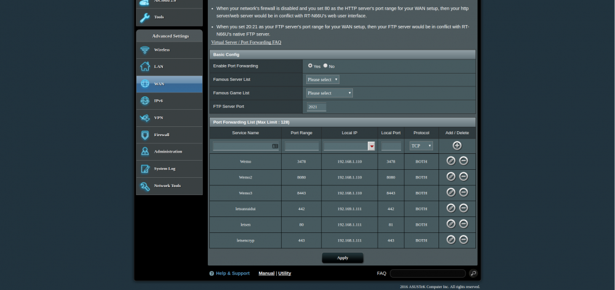The height and width of the screenshot is (290, 615).
Task: Edit the Wemo forwarding rule
Action: coord(451,161)
